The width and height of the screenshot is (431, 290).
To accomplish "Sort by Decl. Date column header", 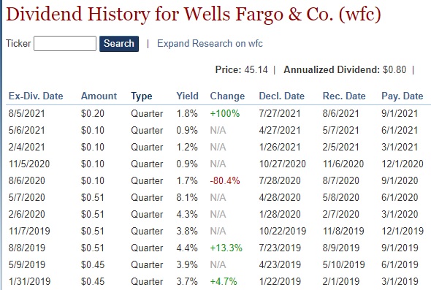I will pos(282,96).
